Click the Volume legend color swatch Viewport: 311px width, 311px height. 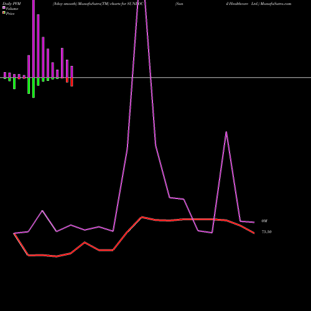(x=4, y=8)
